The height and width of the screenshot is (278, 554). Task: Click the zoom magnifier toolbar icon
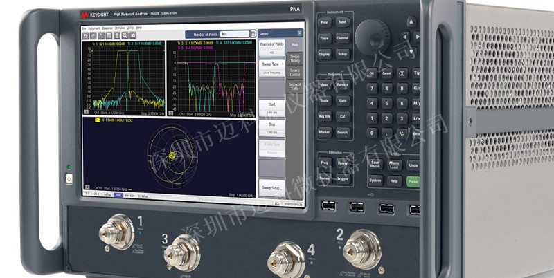click(x=125, y=35)
